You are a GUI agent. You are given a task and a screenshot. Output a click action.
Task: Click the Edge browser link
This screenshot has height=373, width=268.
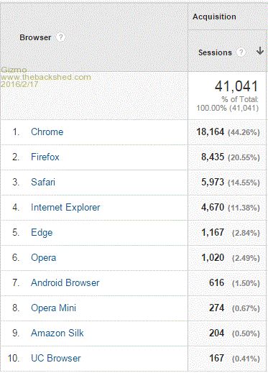(x=42, y=233)
